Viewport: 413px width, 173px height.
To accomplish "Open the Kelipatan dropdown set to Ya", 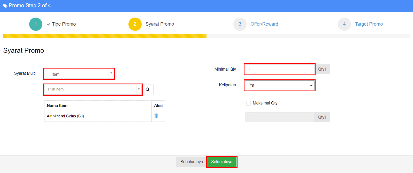I will click(279, 85).
